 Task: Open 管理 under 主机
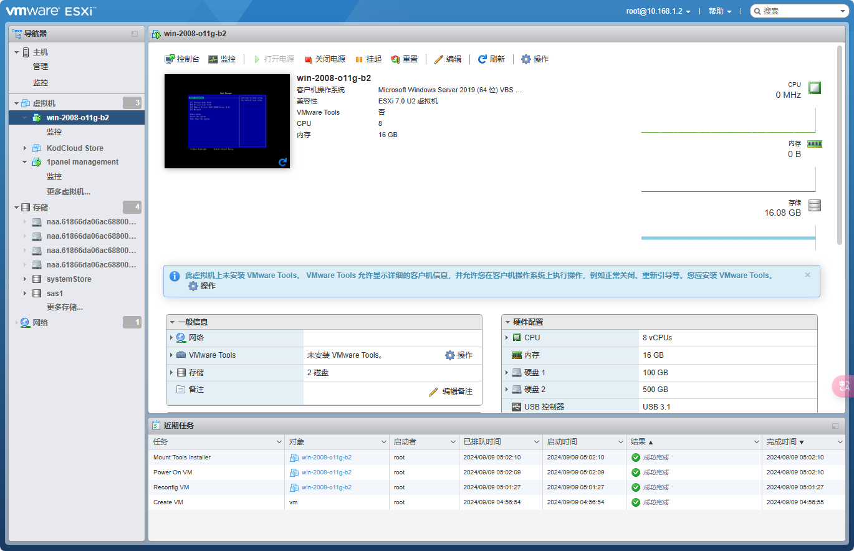(x=41, y=67)
